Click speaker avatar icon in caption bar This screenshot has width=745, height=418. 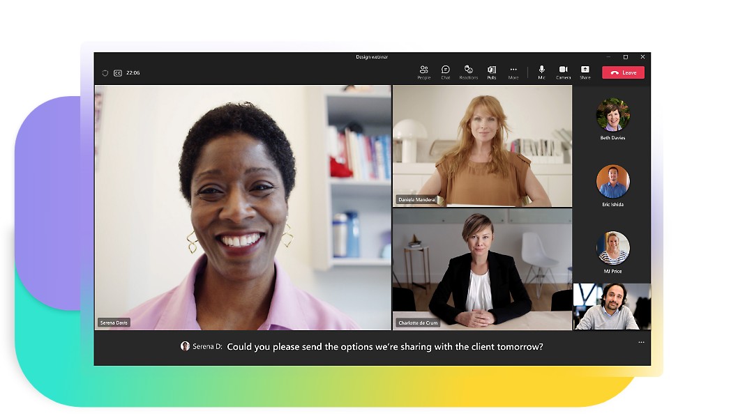(x=185, y=346)
